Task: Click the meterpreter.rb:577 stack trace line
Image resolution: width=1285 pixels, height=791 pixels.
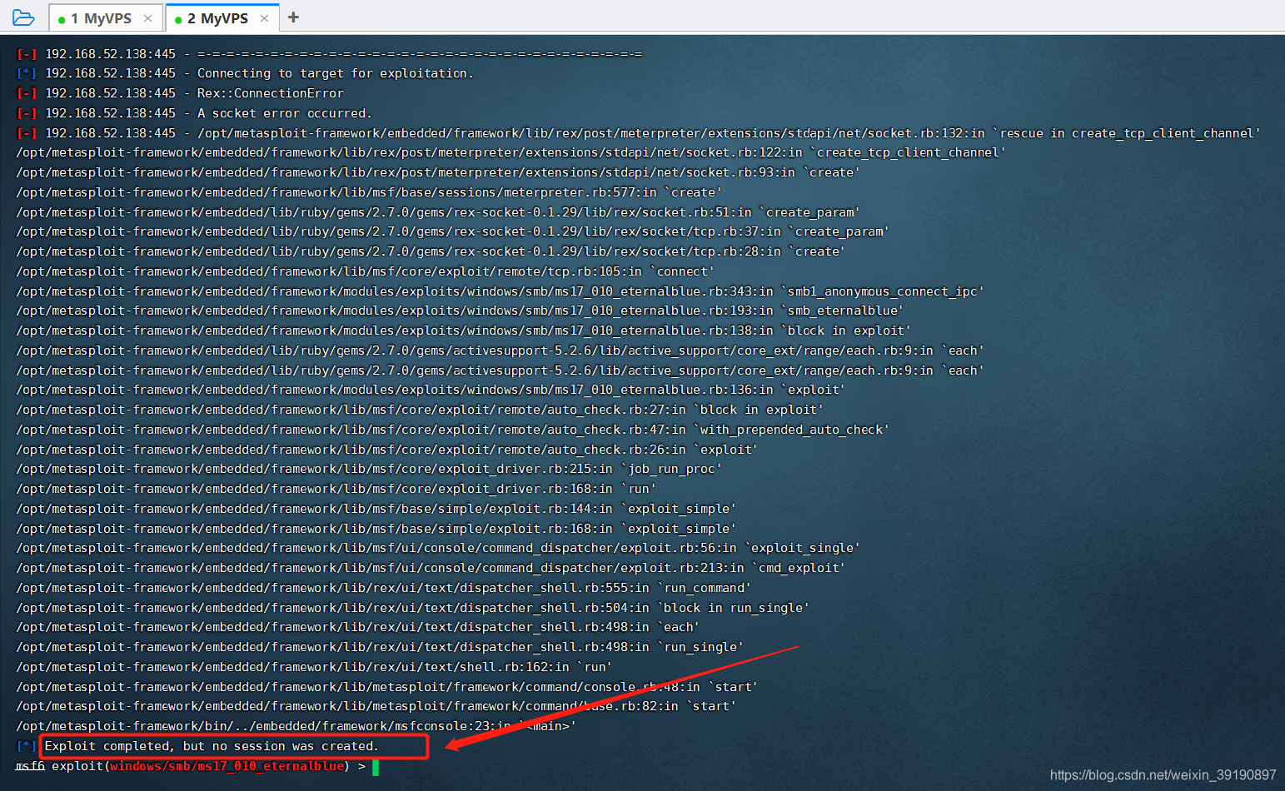Action: point(369,192)
